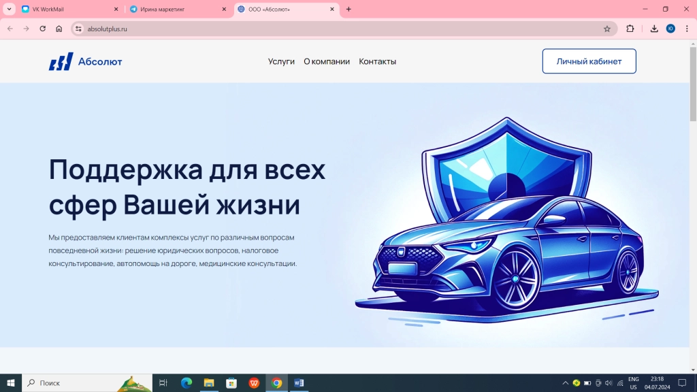
Task: Open Microsoft Word from taskbar
Action: point(299,382)
